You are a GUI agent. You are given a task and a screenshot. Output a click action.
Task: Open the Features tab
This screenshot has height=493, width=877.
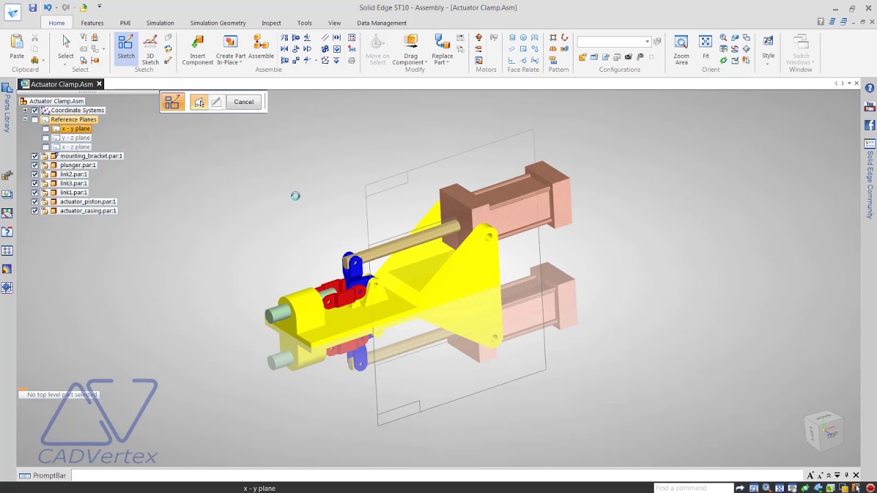tap(92, 23)
